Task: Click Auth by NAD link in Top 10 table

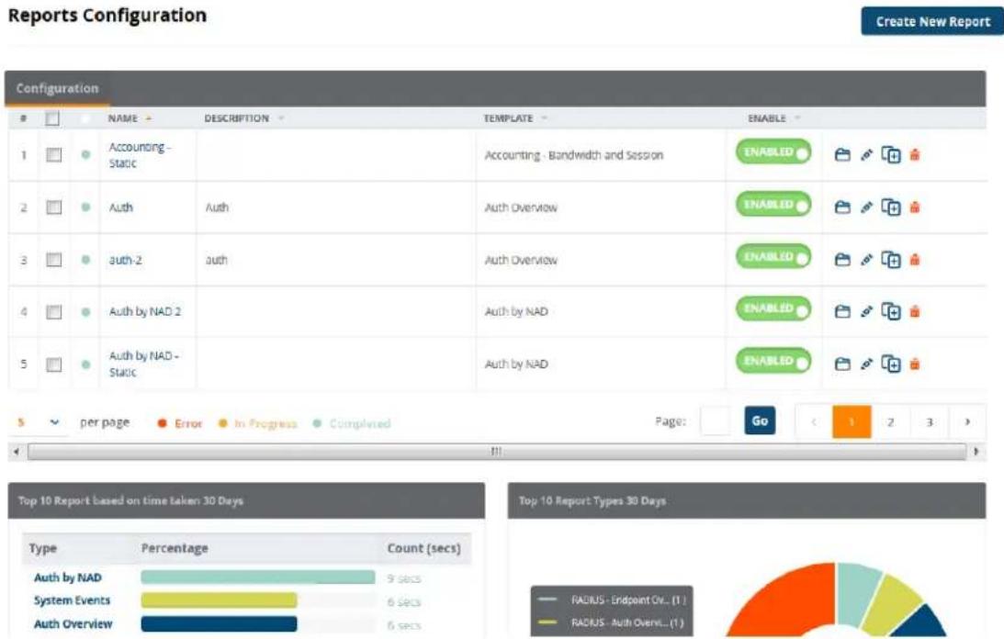Action: click(x=68, y=577)
